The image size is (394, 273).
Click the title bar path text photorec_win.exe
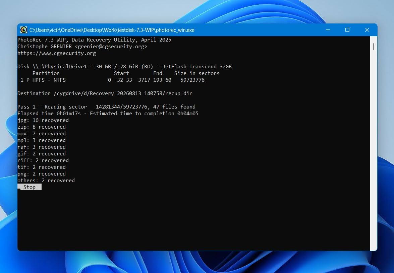(x=112, y=30)
